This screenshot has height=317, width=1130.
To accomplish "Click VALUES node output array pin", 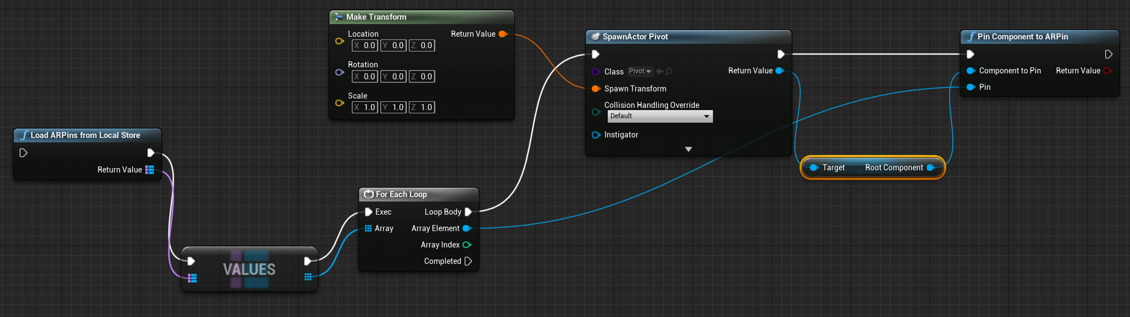I will point(307,277).
